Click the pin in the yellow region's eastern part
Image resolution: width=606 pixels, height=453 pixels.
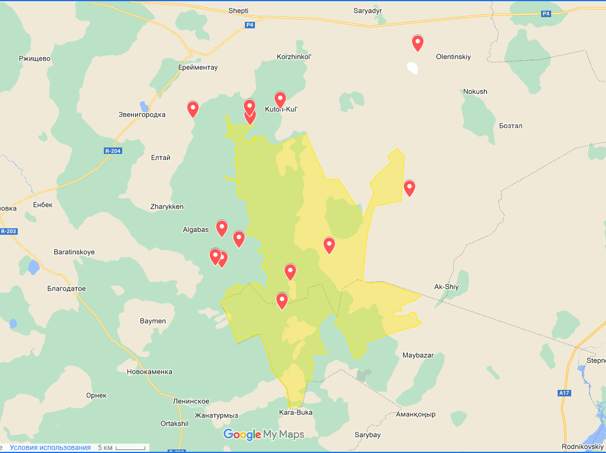pos(329,245)
